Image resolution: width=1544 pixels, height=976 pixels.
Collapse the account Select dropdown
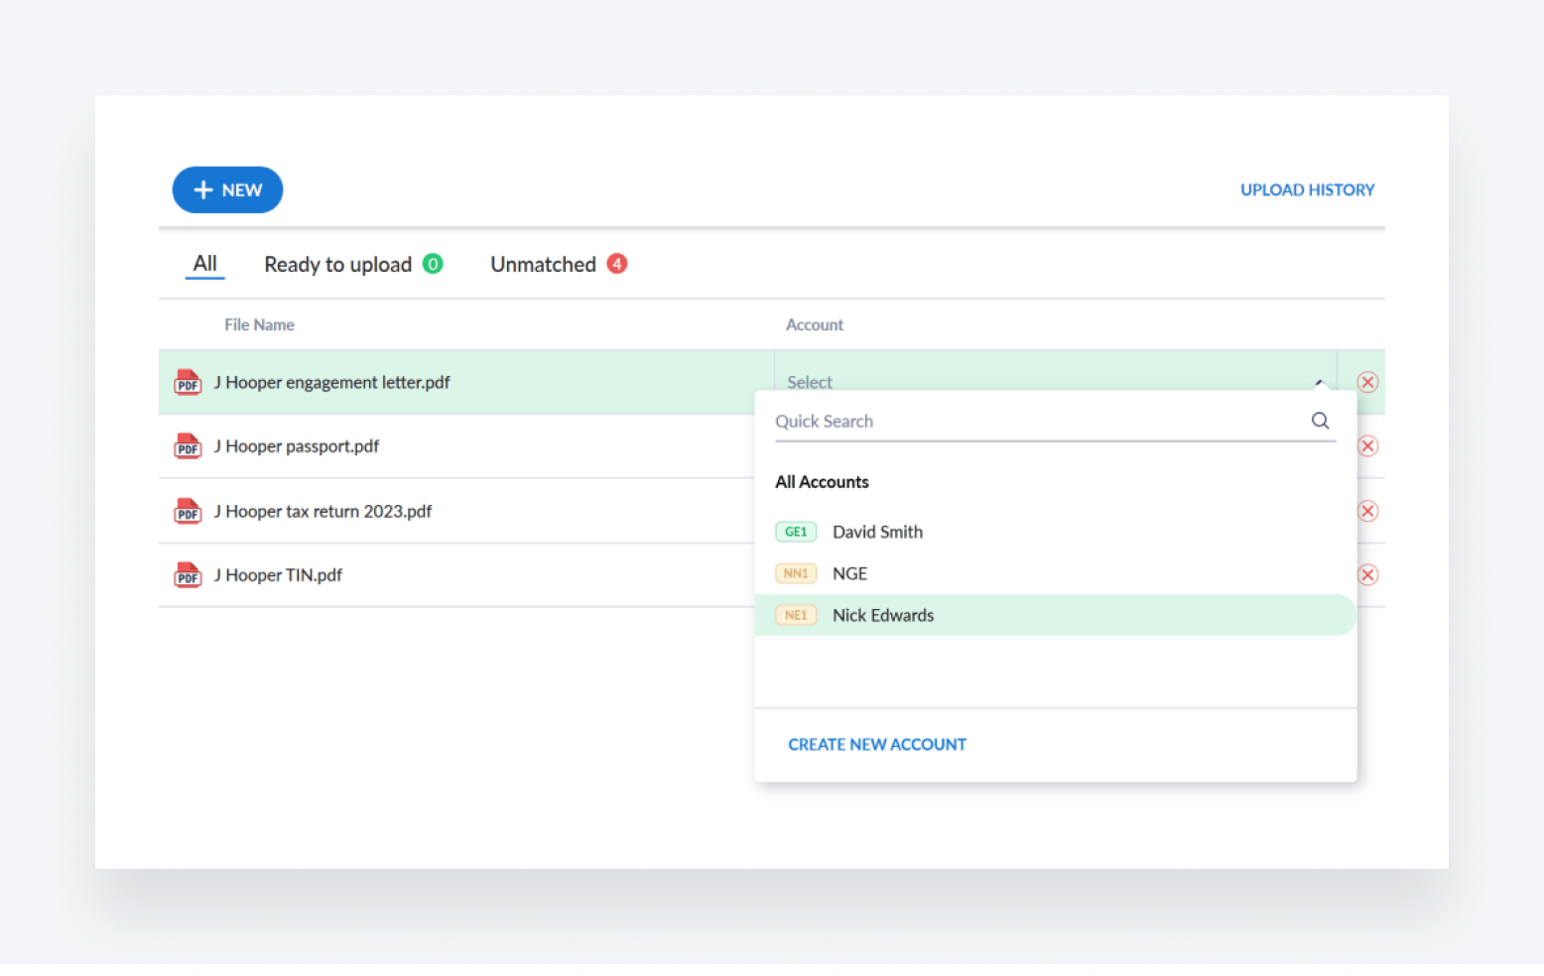coord(1319,382)
